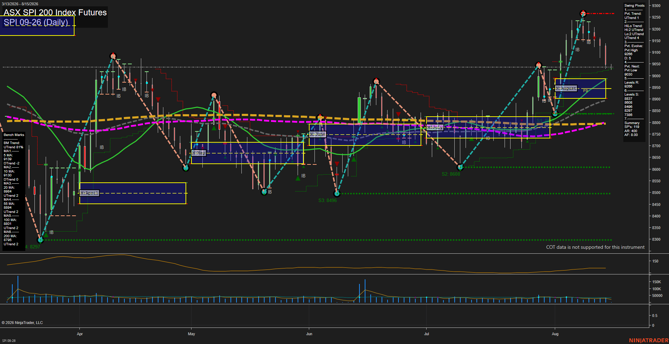Click the F0 label beside the August range box
The image size is (669, 344).
coord(585,91)
